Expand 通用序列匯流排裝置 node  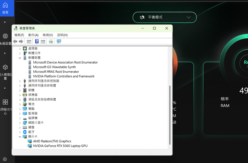coord(20,86)
